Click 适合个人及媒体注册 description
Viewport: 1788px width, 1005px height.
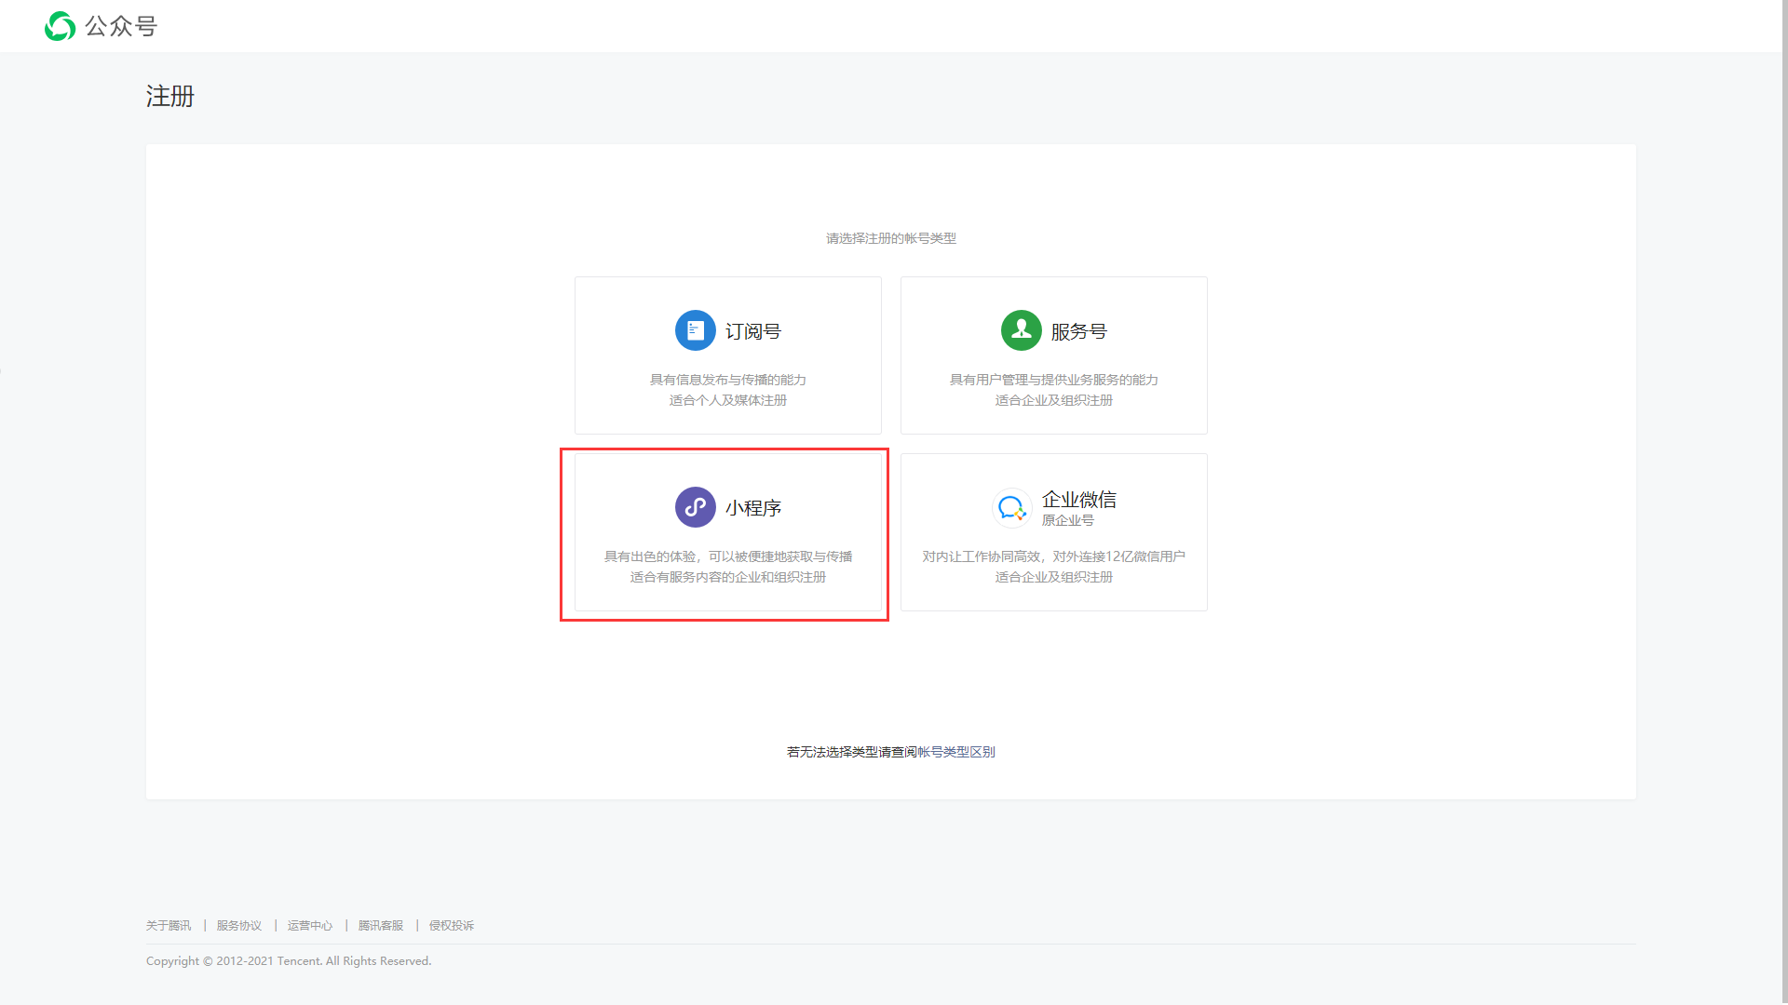[728, 400]
